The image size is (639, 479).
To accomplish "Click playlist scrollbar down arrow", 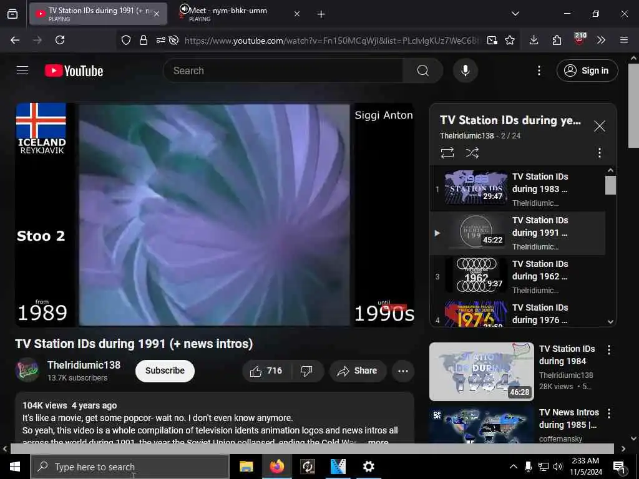I will coord(610,322).
